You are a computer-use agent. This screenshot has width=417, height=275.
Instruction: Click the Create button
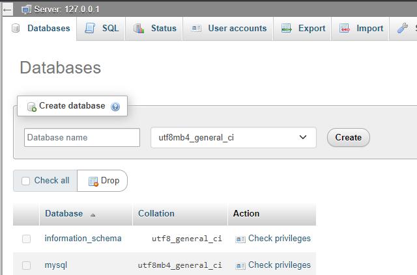point(349,138)
